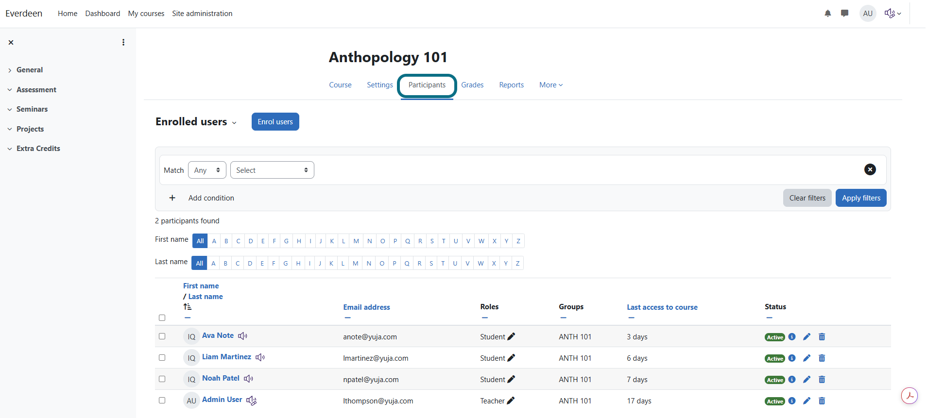Switch to the Grades tab

click(472, 85)
